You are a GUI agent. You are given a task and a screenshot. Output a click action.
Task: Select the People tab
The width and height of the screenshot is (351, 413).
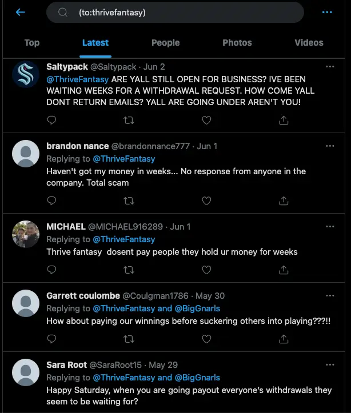click(165, 43)
